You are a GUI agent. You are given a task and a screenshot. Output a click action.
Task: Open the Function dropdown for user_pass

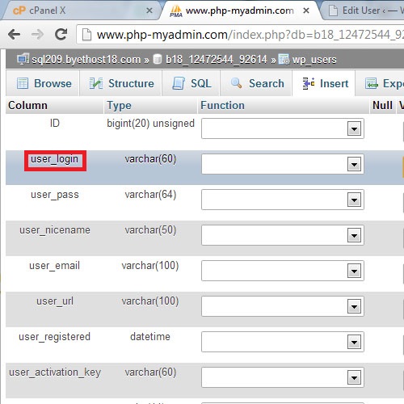tap(283, 200)
